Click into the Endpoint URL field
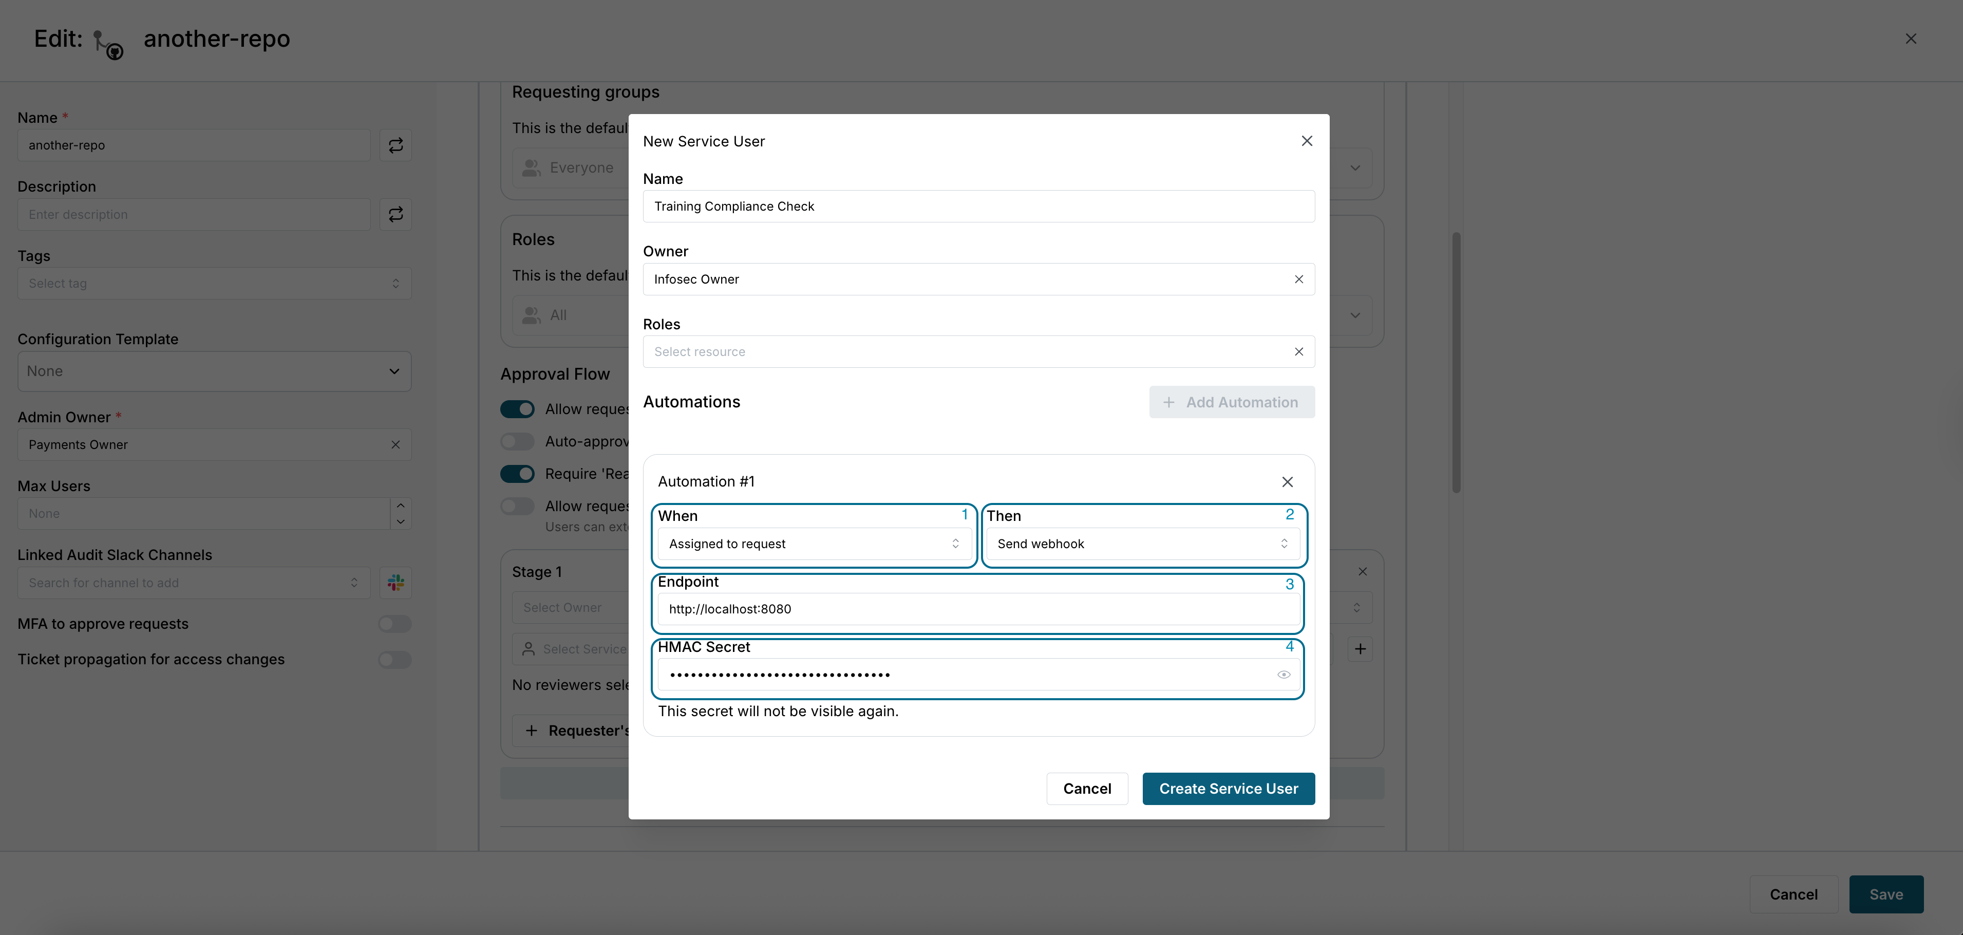 (978, 609)
